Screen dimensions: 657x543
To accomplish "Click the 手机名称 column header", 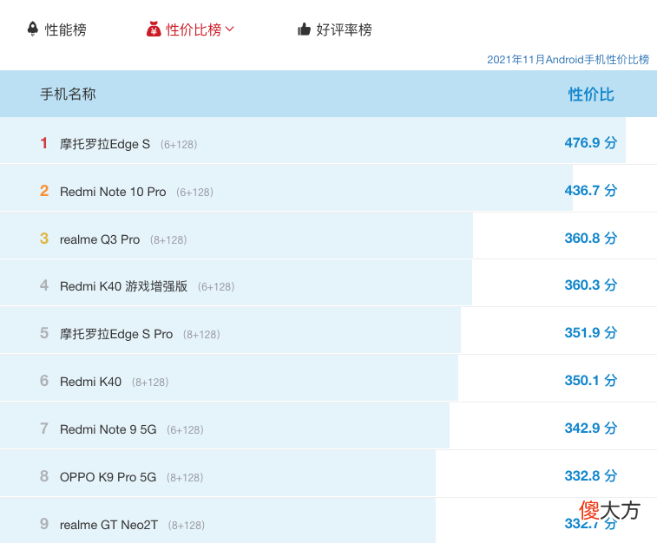I will point(68,94).
